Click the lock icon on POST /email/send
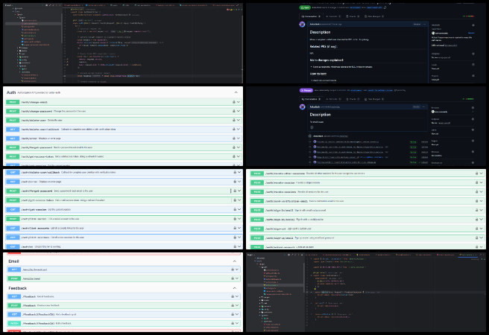 point(233,278)
